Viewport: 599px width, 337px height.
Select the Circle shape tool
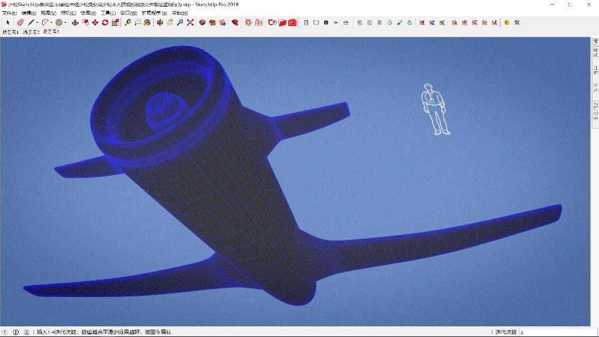(59, 23)
